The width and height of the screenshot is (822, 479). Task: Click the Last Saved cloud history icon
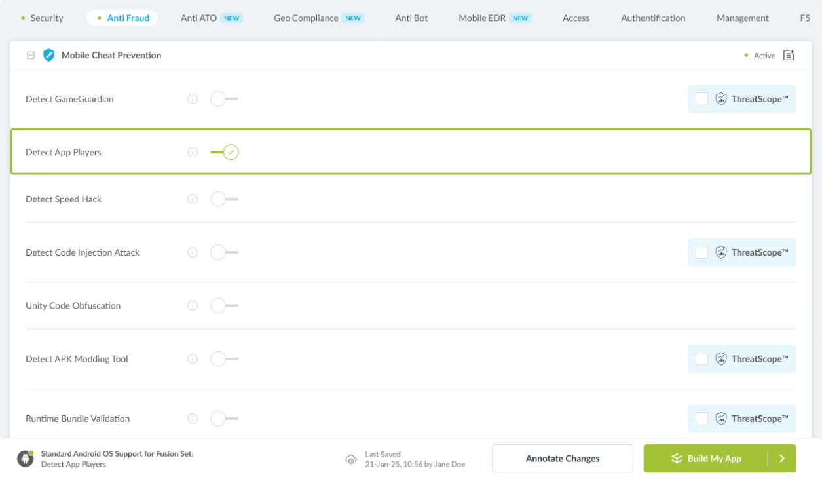(x=351, y=459)
